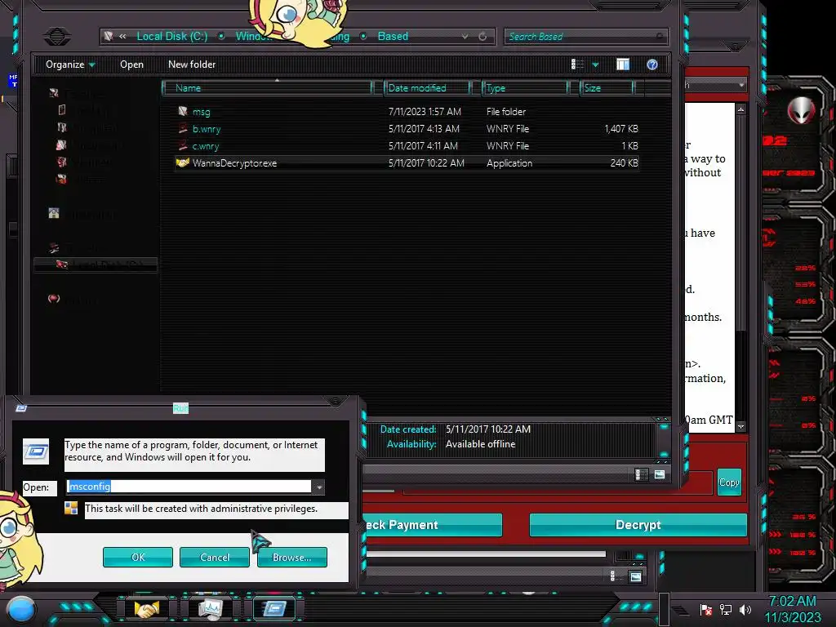Cancel the Run dialog
Image resolution: width=836 pixels, height=627 pixels.
[x=215, y=557]
